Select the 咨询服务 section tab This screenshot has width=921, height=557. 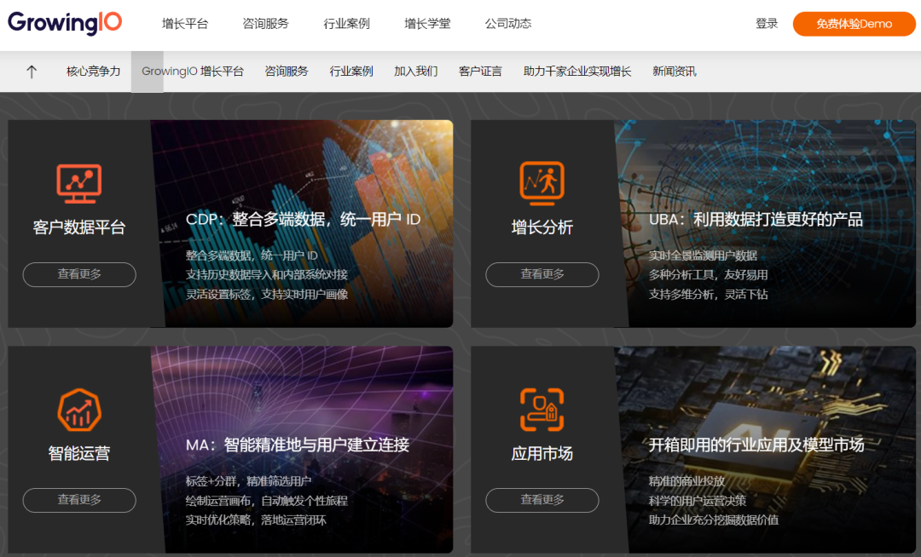(287, 72)
